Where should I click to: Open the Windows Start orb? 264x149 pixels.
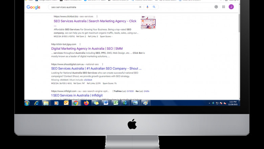[27, 103]
